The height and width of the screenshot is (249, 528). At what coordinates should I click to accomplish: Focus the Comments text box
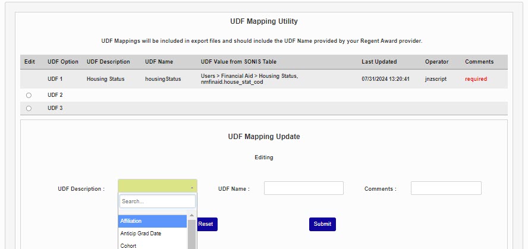coord(446,188)
